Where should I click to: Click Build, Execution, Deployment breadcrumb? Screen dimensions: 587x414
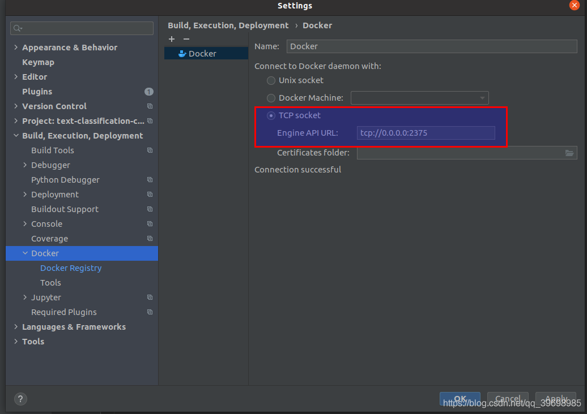228,25
